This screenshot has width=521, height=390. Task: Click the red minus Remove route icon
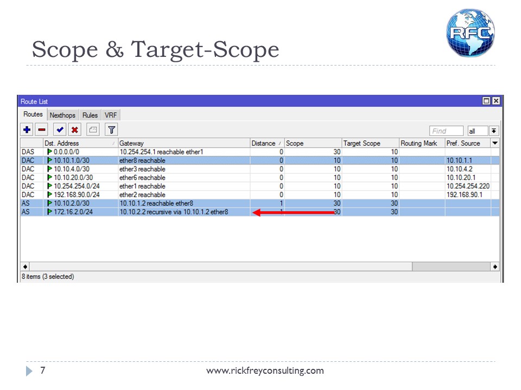42,129
